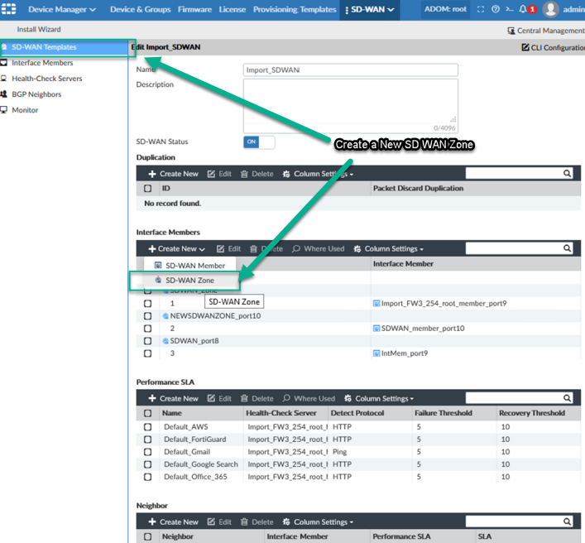This screenshot has height=543, width=585.
Task: Open Column Settings in Performance SLA toolbar
Action: point(379,399)
